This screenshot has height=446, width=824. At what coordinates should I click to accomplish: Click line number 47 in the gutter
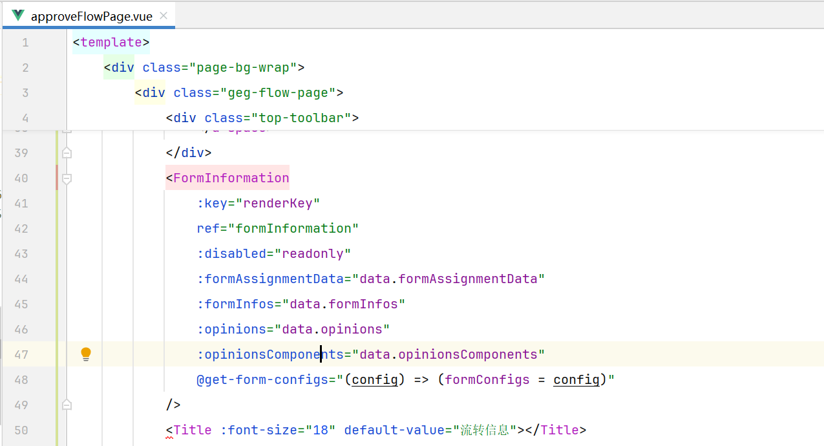(21, 354)
